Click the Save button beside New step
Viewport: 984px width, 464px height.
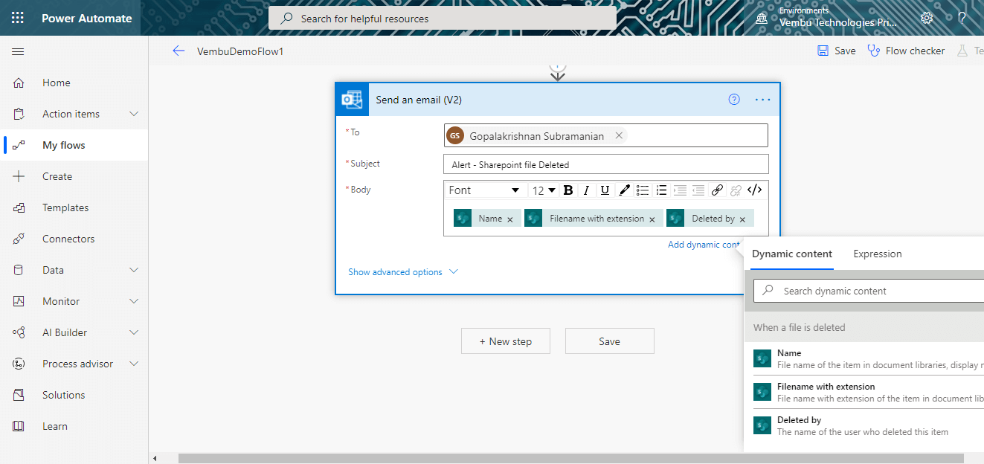[610, 341]
